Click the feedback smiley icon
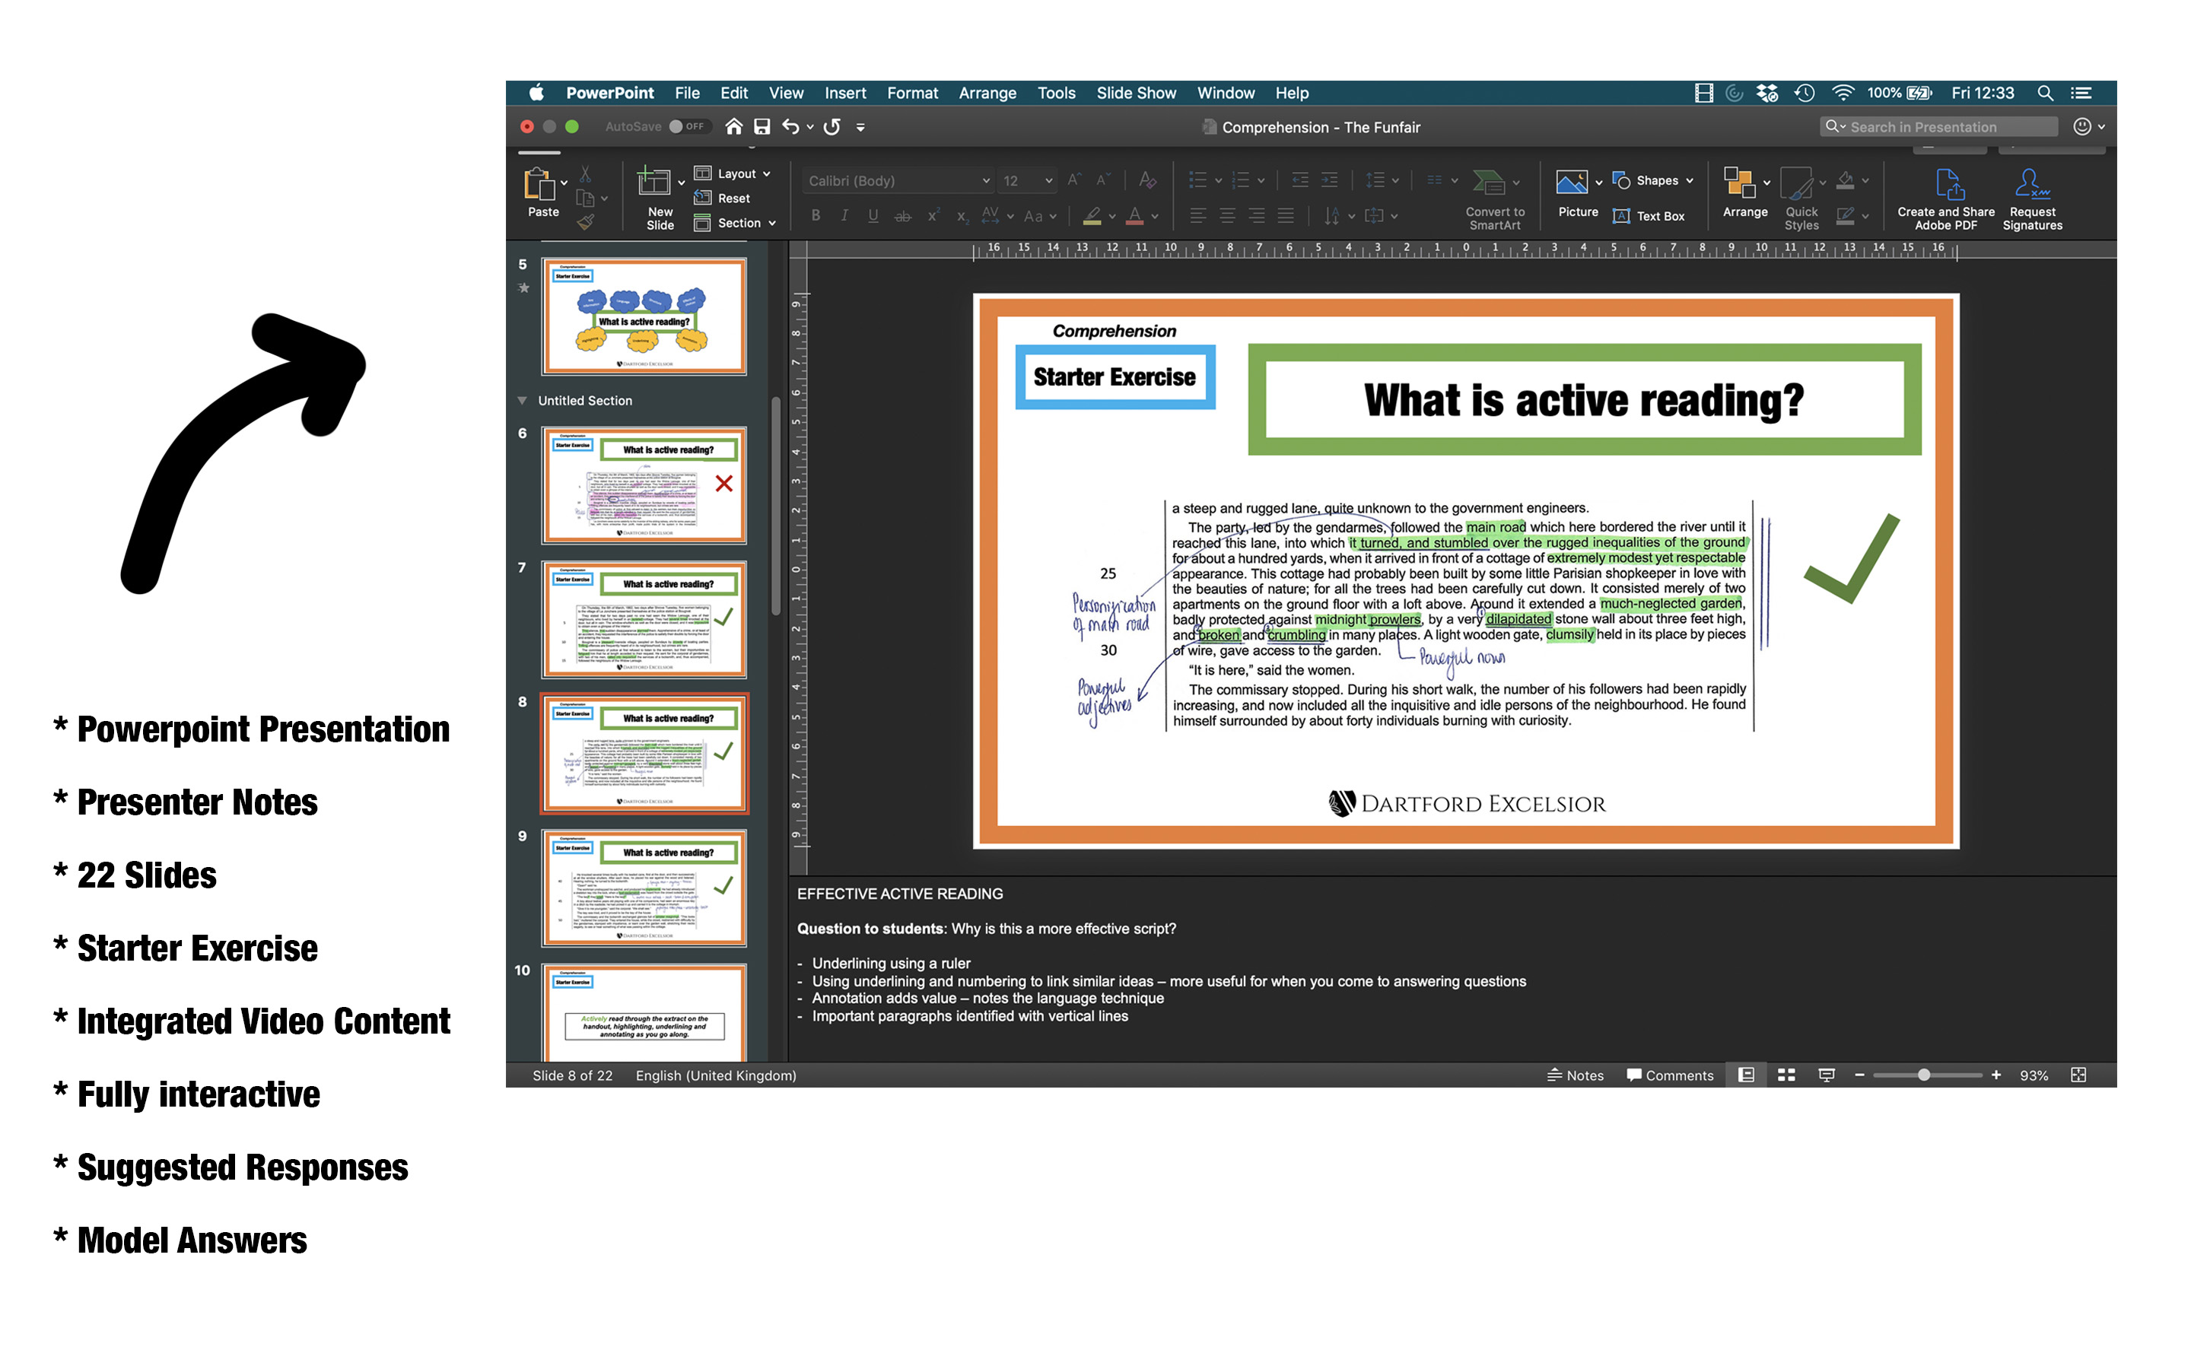The width and height of the screenshot is (2191, 1369). tap(2081, 127)
